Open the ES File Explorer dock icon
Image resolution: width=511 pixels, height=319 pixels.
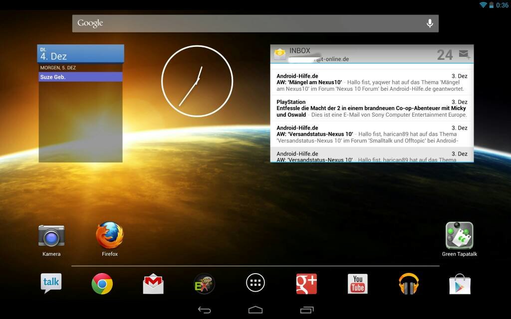[x=204, y=284]
